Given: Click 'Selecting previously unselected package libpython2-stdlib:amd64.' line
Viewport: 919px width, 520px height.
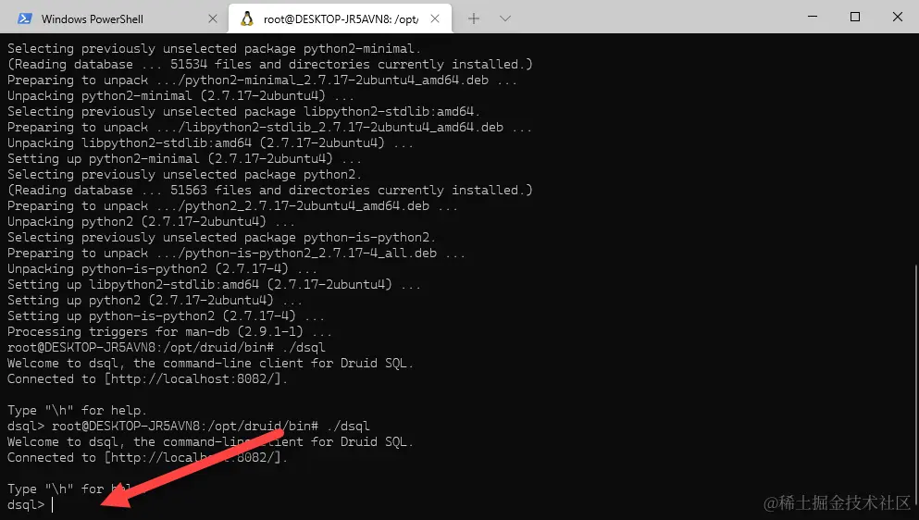Looking at the screenshot, I should pyautogui.click(x=243, y=112).
